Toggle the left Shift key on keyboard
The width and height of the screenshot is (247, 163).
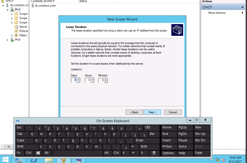pyautogui.click(x=20, y=146)
